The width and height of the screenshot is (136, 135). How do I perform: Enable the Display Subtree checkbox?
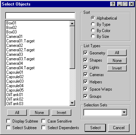tap(8, 121)
